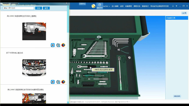The image size is (189, 106).
Task: Open the 收藏课程 menu item
Action: click(x=128, y=6)
